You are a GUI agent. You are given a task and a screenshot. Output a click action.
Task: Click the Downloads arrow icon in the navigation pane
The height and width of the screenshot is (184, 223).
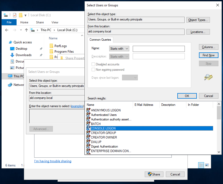[x=12, y=55]
